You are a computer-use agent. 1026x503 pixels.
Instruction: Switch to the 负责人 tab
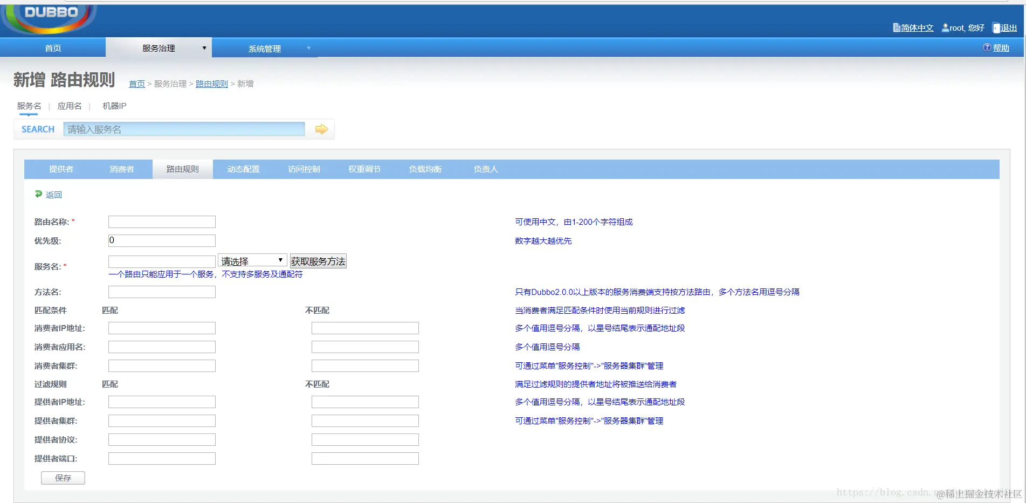(486, 169)
